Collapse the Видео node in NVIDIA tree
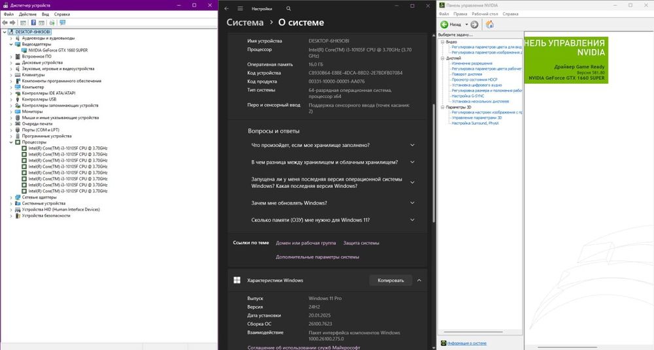Image resolution: width=654 pixels, height=350 pixels. tap(443, 42)
